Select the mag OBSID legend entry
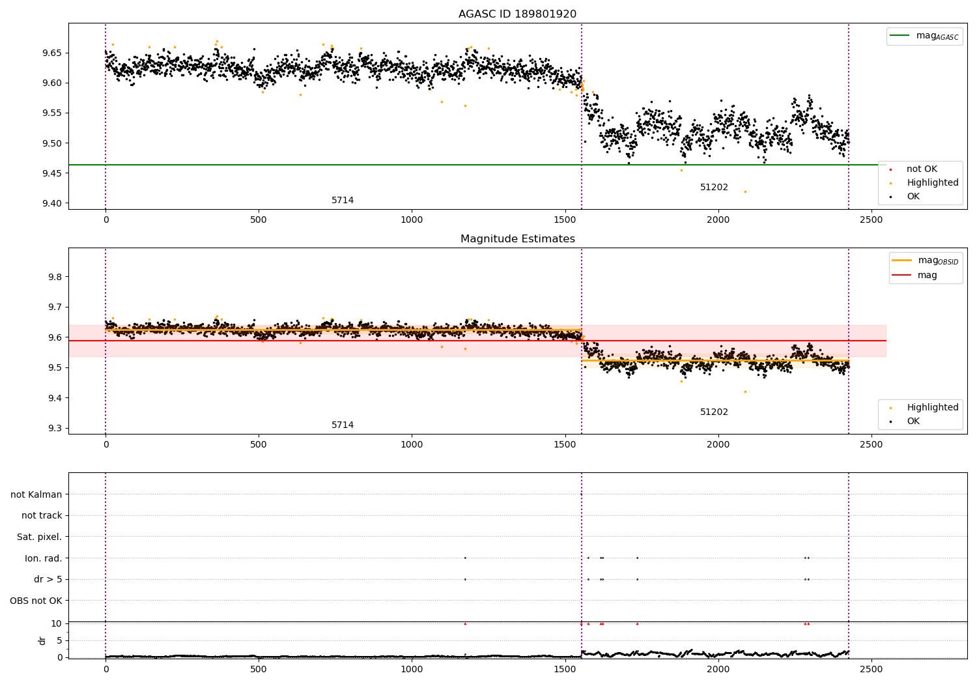This screenshot has width=977, height=684. [925, 261]
